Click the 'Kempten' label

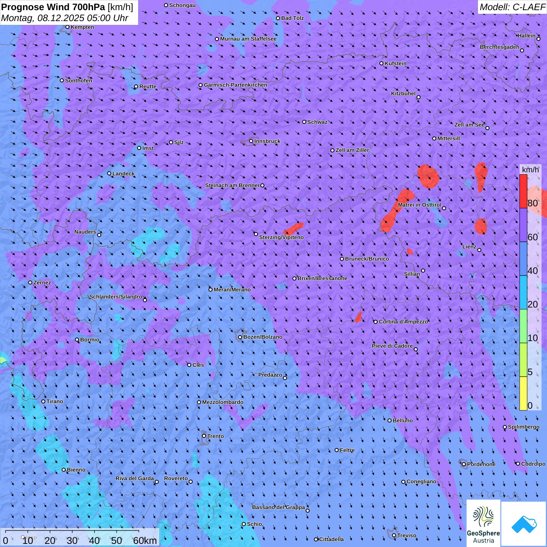click(82, 27)
